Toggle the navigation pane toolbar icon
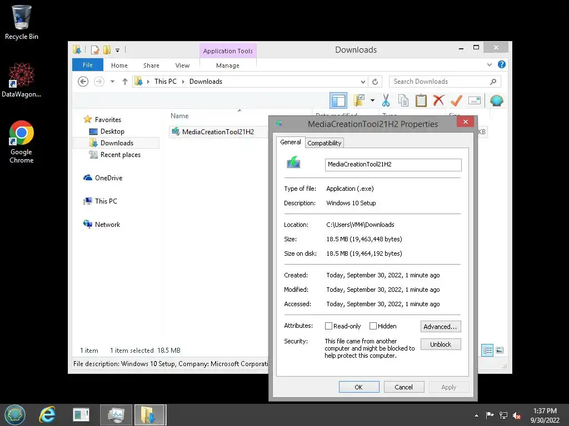 (x=338, y=100)
